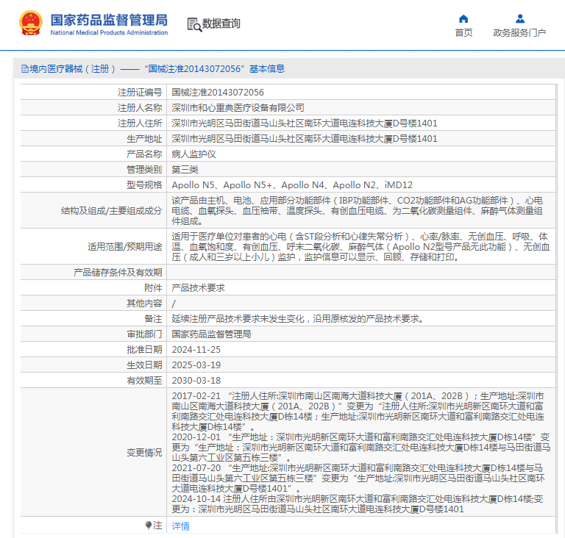The image size is (565, 538).
Task: Click the 注册人住所 address value
Action: click(304, 123)
